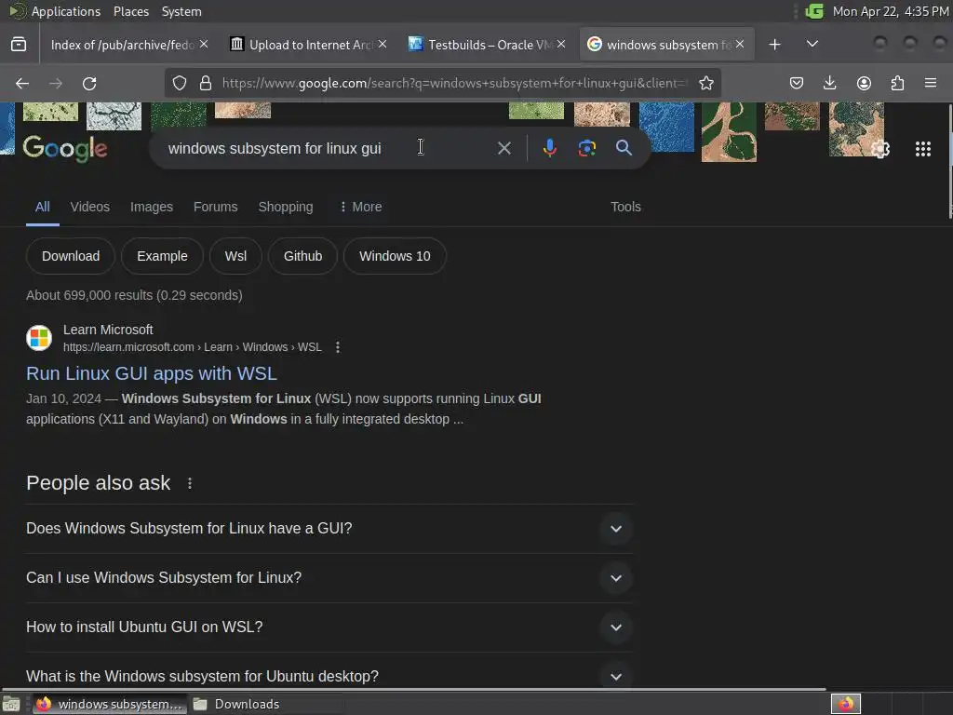Filter results with Wsl chip
Image resolution: width=953 pixels, height=715 pixels.
pyautogui.click(x=235, y=256)
